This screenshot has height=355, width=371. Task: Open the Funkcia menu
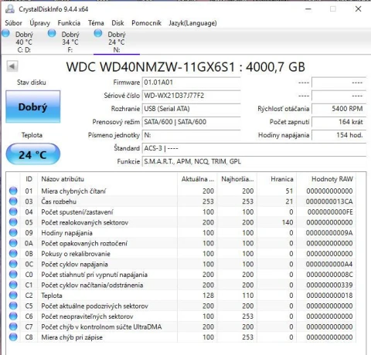point(69,23)
